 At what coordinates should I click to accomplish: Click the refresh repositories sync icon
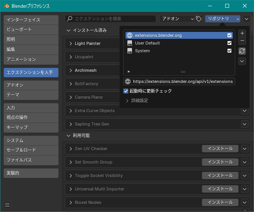(242, 51)
